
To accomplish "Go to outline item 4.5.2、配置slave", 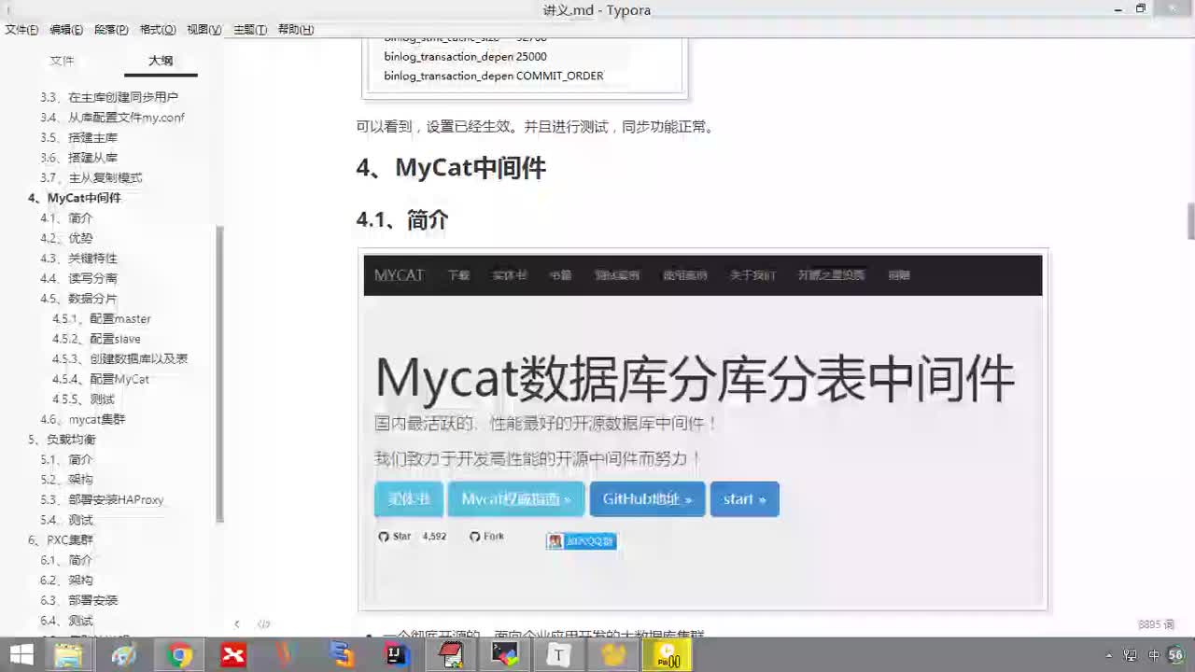I will [96, 339].
